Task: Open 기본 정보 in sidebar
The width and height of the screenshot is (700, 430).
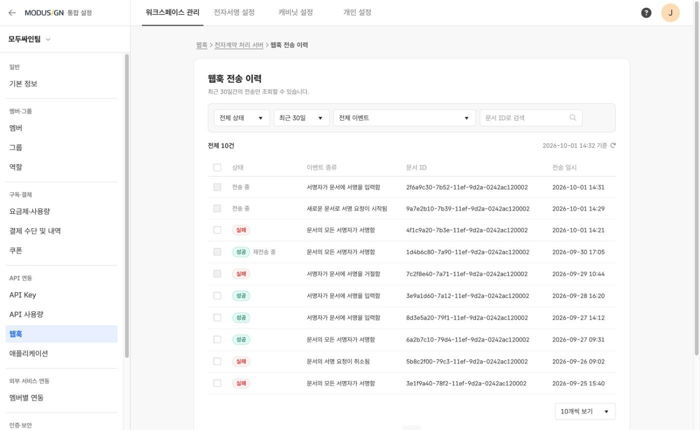Action: click(x=61, y=84)
